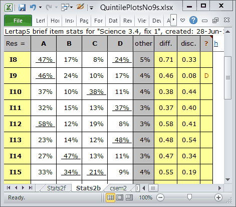Open the undo history dropdown arrow
Screen dimensions: 236x207
pos(40,8)
